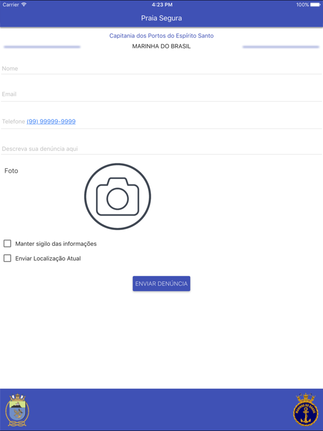Image resolution: width=323 pixels, height=431 pixels.
Task: Select the Descreva sua denúncia aqui field
Action: pyautogui.click(x=161, y=149)
